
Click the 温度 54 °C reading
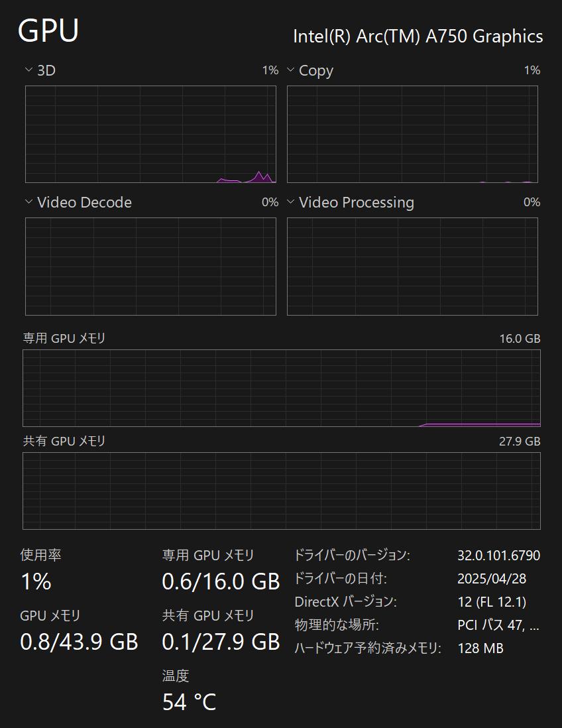click(188, 701)
